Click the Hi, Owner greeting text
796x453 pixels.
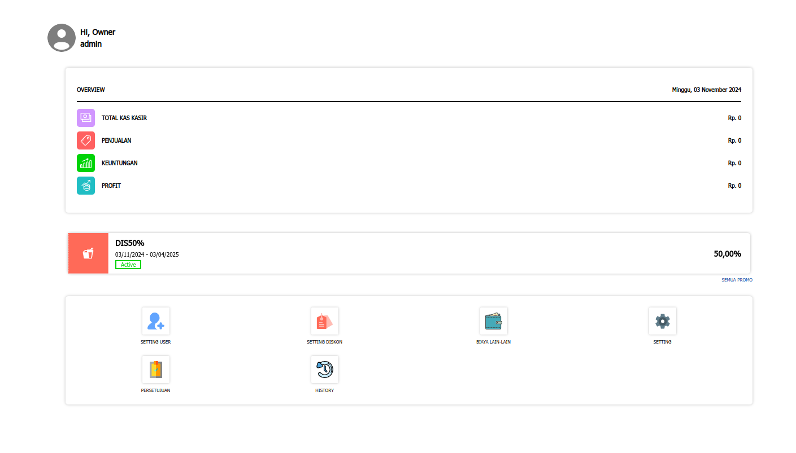98,32
